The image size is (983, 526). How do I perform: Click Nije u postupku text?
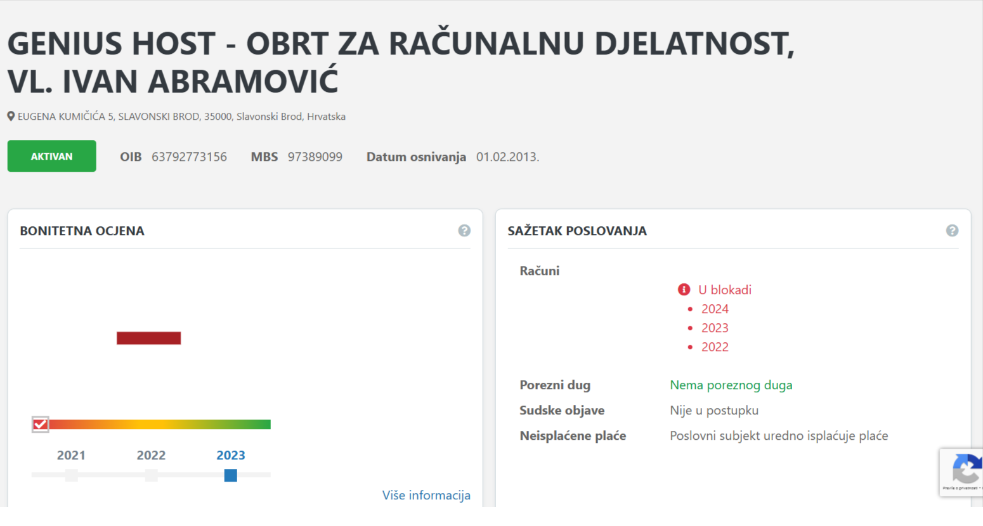point(714,410)
